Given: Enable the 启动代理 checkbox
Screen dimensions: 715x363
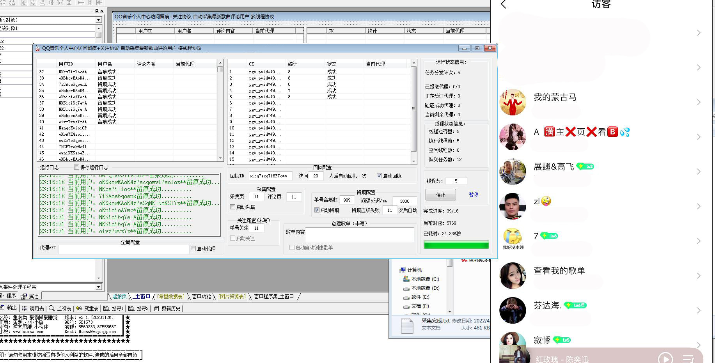Looking at the screenshot, I should click(193, 249).
